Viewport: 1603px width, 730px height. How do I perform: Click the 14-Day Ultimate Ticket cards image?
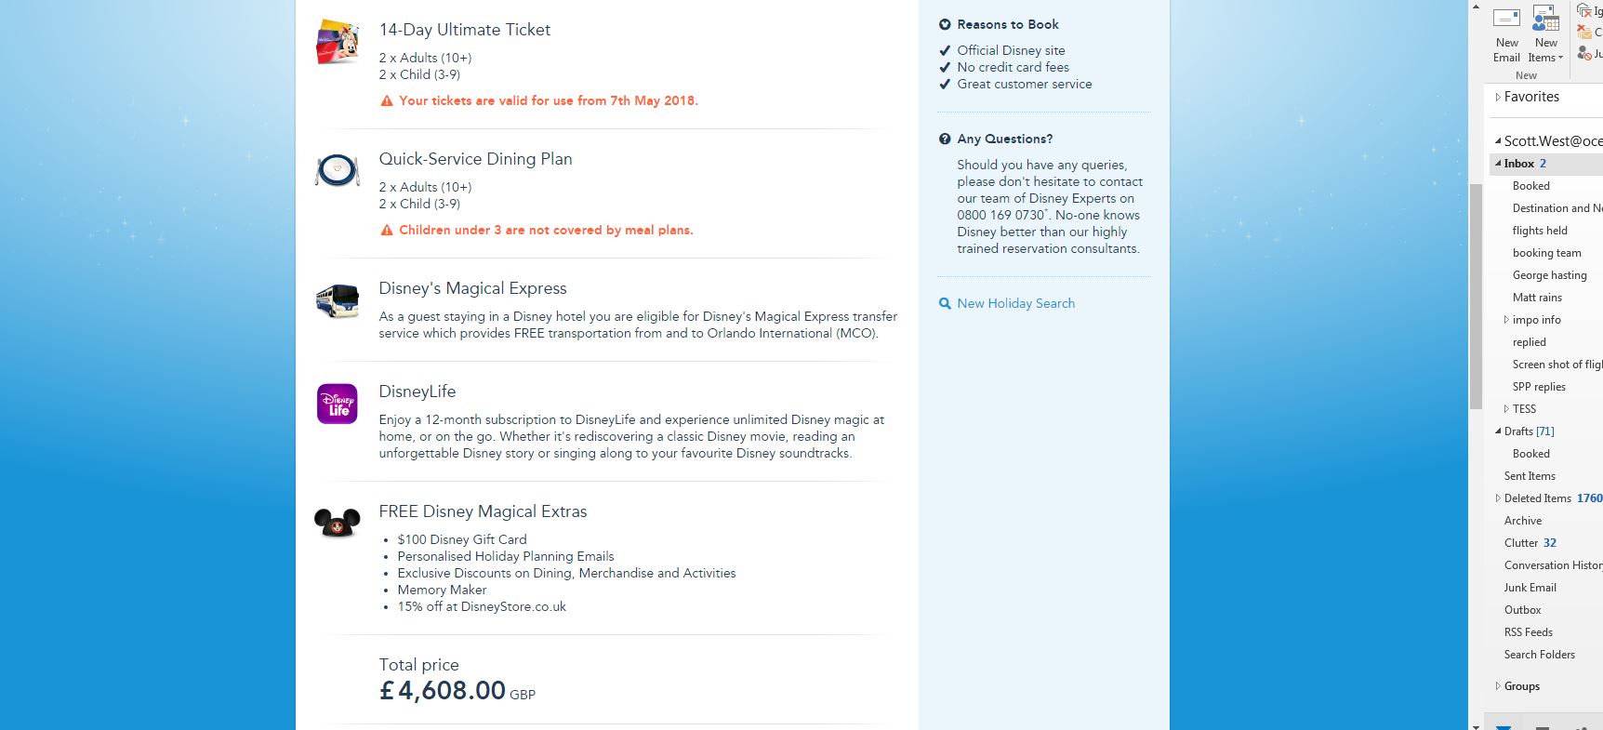pos(337,41)
